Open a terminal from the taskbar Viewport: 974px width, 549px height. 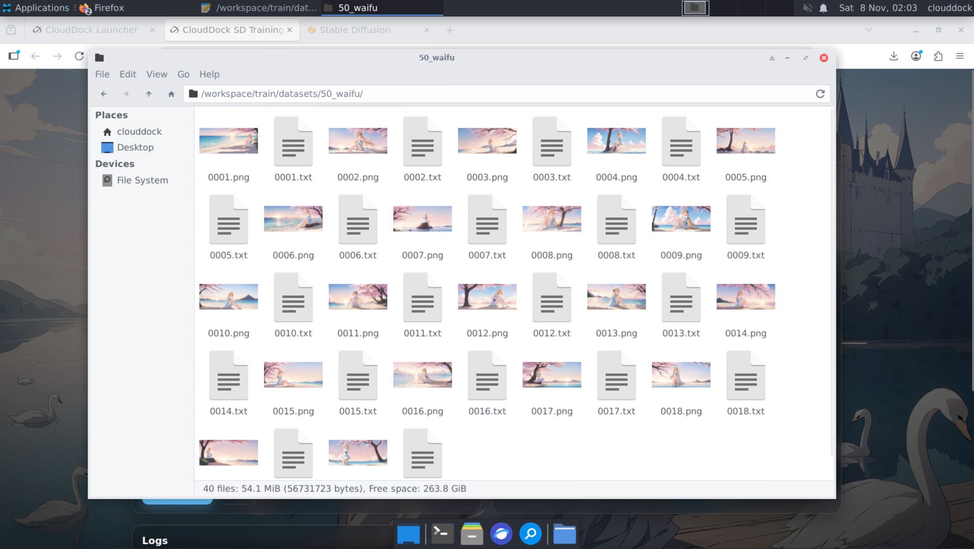(x=442, y=534)
